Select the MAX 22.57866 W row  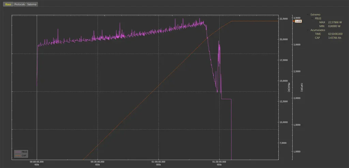pyautogui.click(x=330, y=22)
